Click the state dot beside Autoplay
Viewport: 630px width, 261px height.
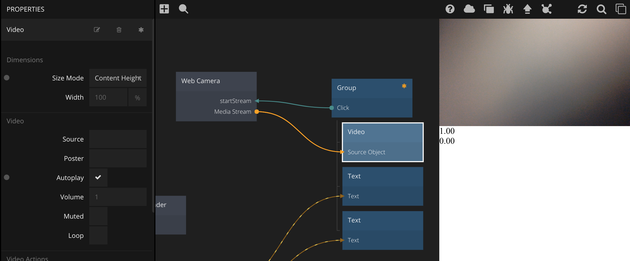(x=7, y=177)
